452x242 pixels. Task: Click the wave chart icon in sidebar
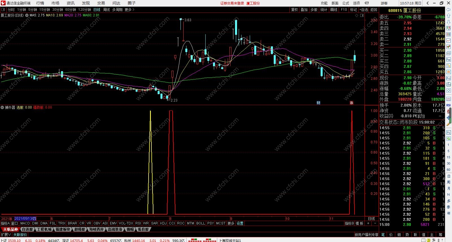[449, 99]
